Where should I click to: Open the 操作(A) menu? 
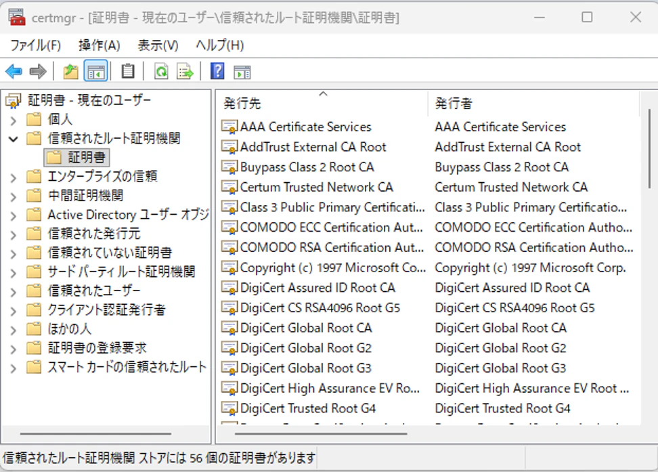pos(100,45)
